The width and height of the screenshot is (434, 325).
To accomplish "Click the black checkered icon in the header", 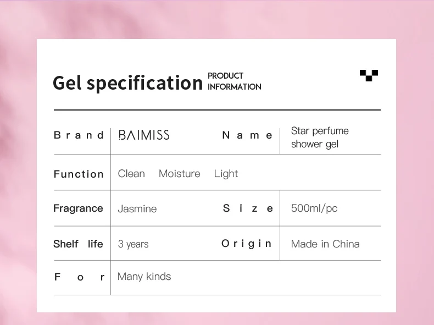I will (369, 75).
